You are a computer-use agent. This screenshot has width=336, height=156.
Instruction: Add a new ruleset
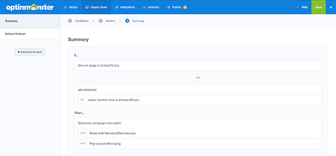pos(30,52)
